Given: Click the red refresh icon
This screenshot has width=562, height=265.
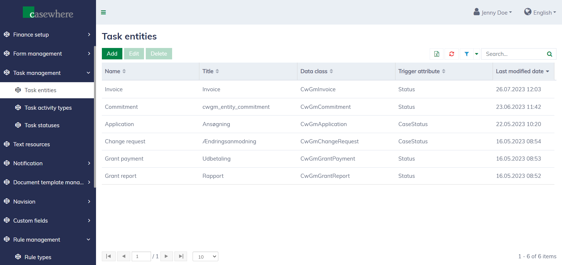Looking at the screenshot, I should tap(452, 54).
